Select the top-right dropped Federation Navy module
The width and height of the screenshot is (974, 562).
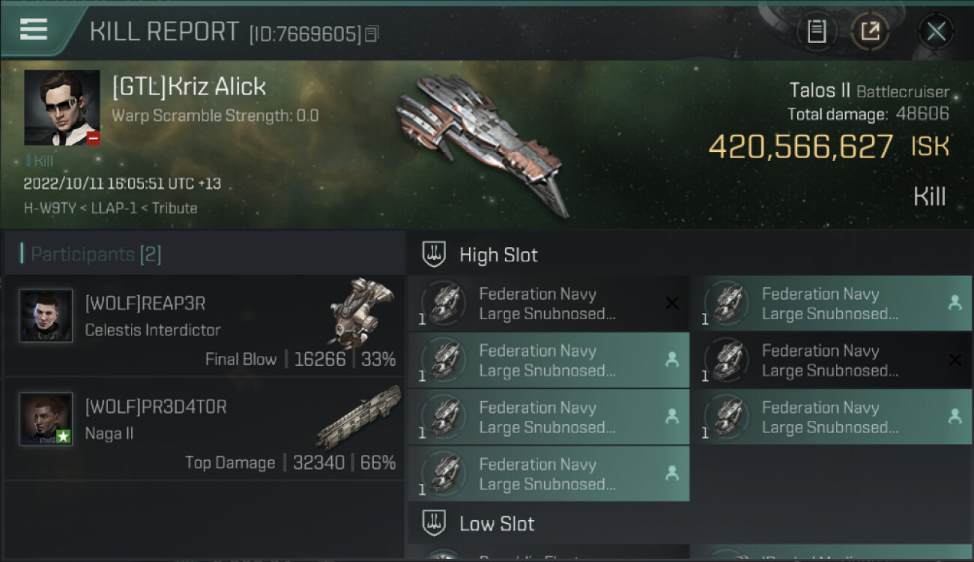click(832, 303)
